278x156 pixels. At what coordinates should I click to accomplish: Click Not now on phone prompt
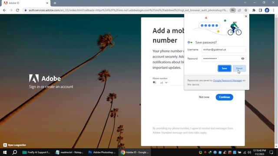click(204, 97)
